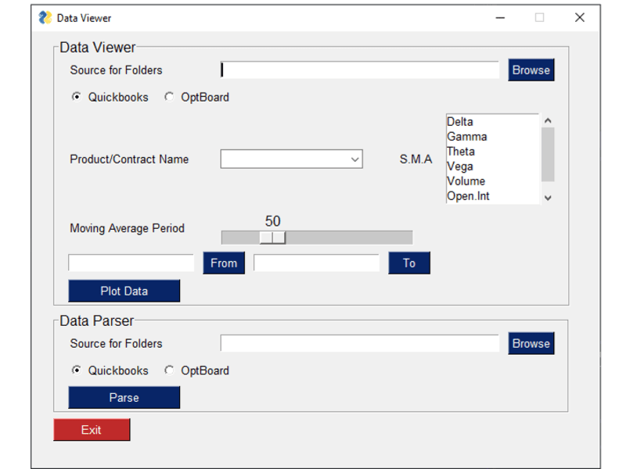The width and height of the screenshot is (626, 469).
Task: Click the Moving Average Period slider handle
Action: point(272,238)
